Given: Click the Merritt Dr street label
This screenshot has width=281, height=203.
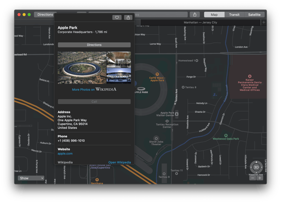Looking at the screenshot, I should tap(36, 151).
